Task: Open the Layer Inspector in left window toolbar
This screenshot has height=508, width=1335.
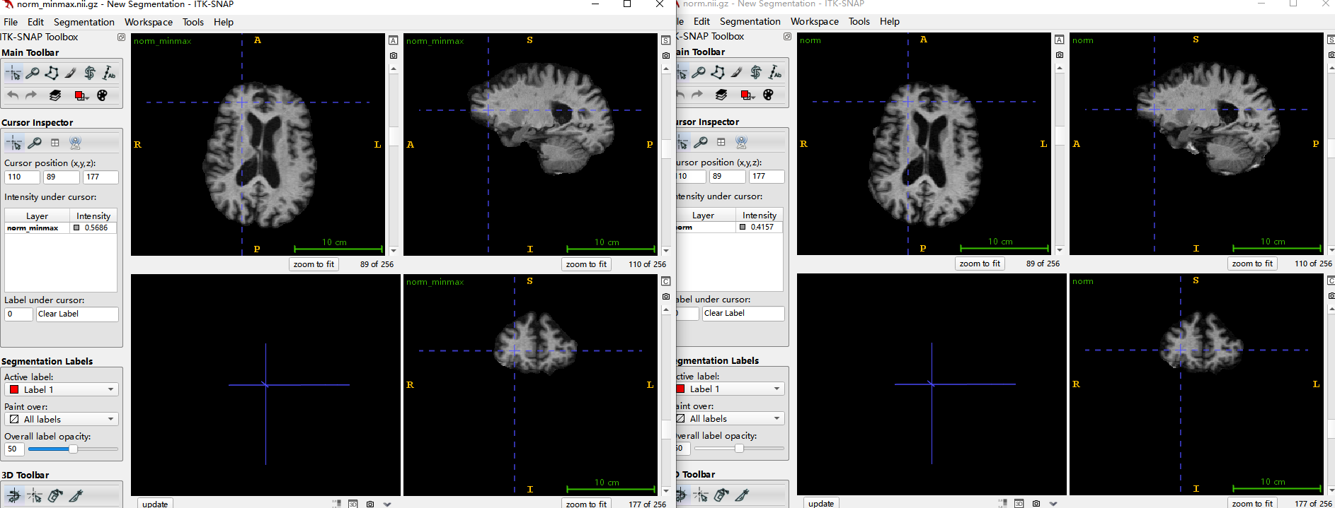Action: (x=55, y=95)
